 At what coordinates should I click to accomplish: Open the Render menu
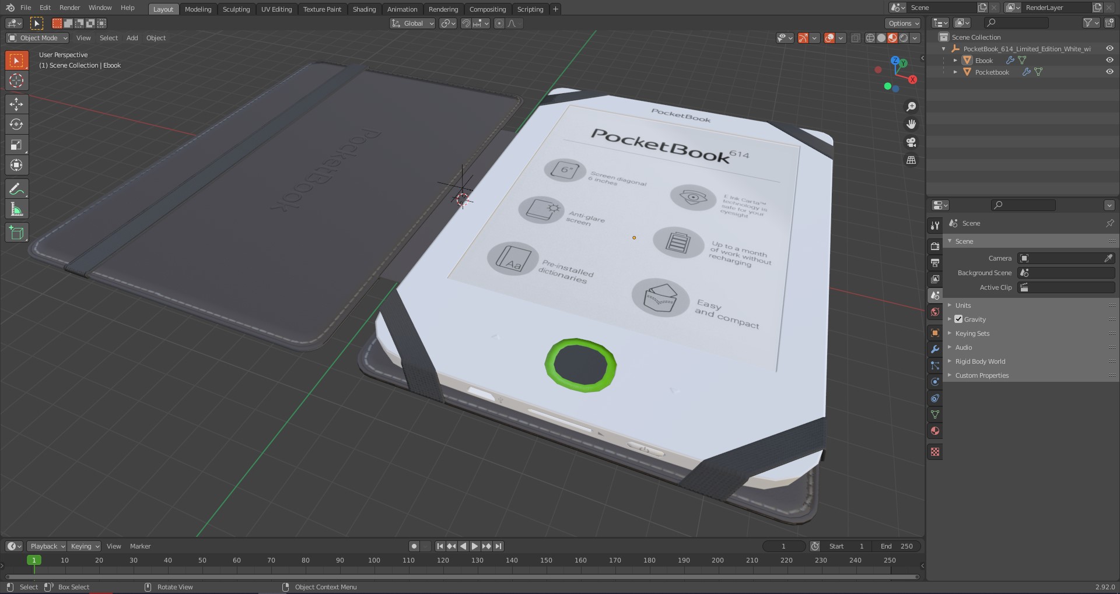coord(69,8)
